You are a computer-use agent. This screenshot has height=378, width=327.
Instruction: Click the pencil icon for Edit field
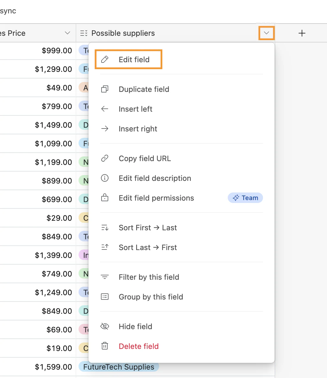105,59
